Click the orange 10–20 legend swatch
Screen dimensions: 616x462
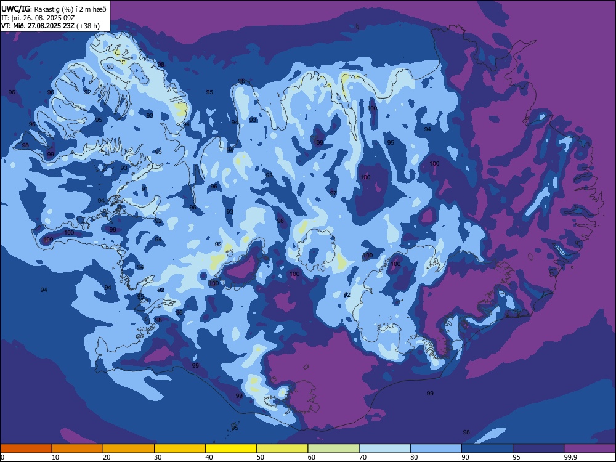[78, 448]
